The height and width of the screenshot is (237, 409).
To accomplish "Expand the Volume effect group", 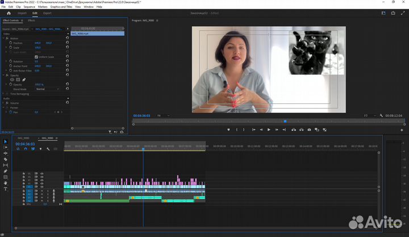I will 3,103.
